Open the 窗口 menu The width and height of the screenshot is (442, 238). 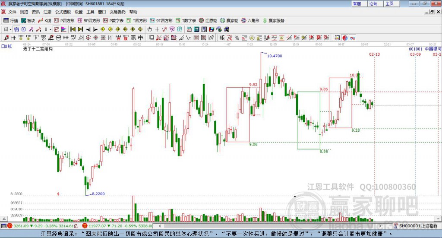point(102,12)
